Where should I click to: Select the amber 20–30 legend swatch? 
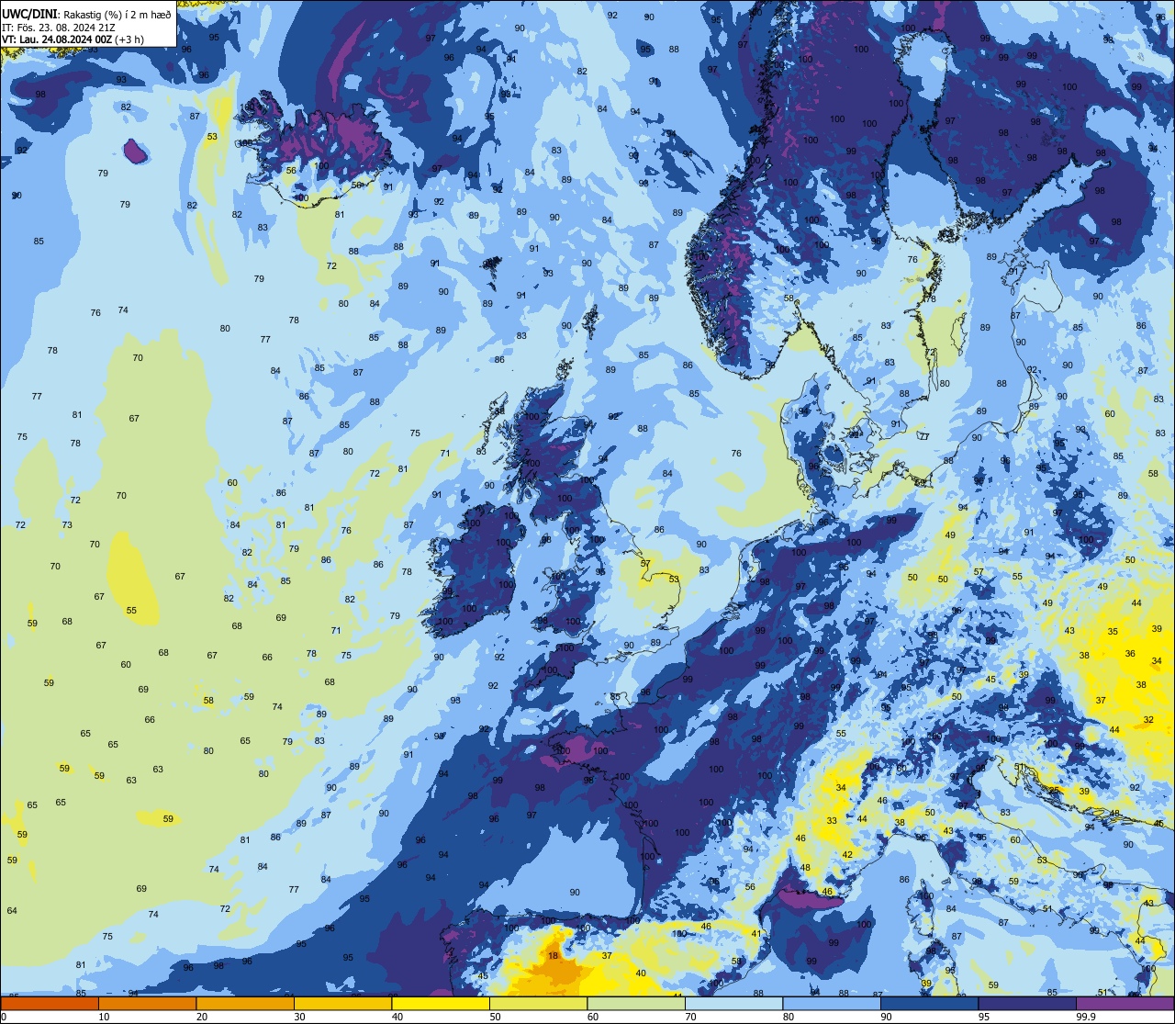[245, 1003]
